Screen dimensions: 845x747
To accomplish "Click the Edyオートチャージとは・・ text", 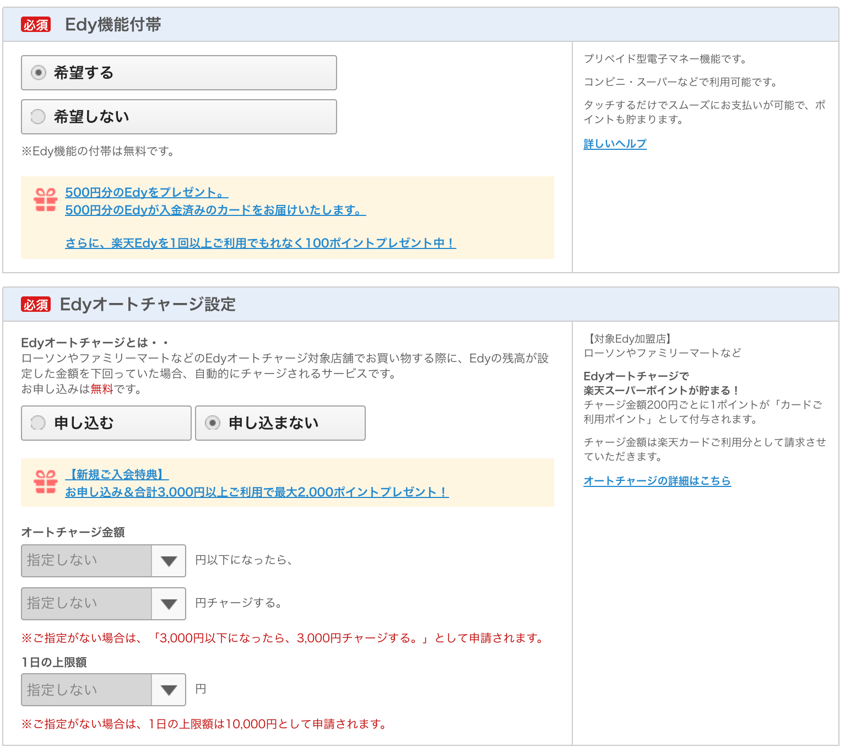I will [95, 343].
